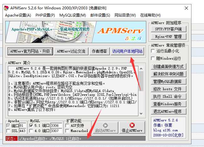The image size is (204, 147).
Task: Click the disabled 启动APMServ button
Action: [x=105, y=127]
